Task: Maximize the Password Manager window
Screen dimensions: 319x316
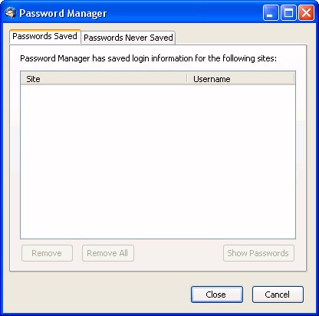Action: tap(288, 12)
